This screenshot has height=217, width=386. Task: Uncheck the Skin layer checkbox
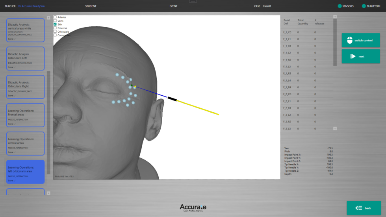pos(56,24)
